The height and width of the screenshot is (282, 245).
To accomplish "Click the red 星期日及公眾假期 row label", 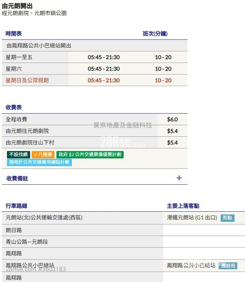I will point(27,80).
